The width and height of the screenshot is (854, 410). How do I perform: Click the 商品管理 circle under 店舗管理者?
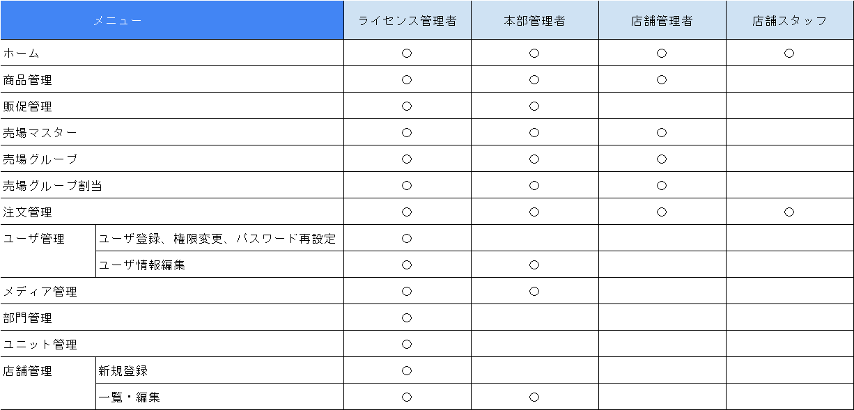click(x=662, y=79)
